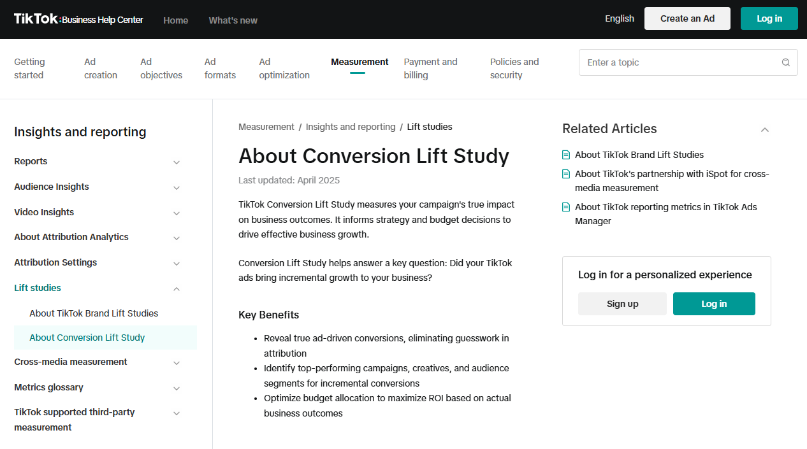Click the Related Articles heading
807x449 pixels.
tap(609, 129)
